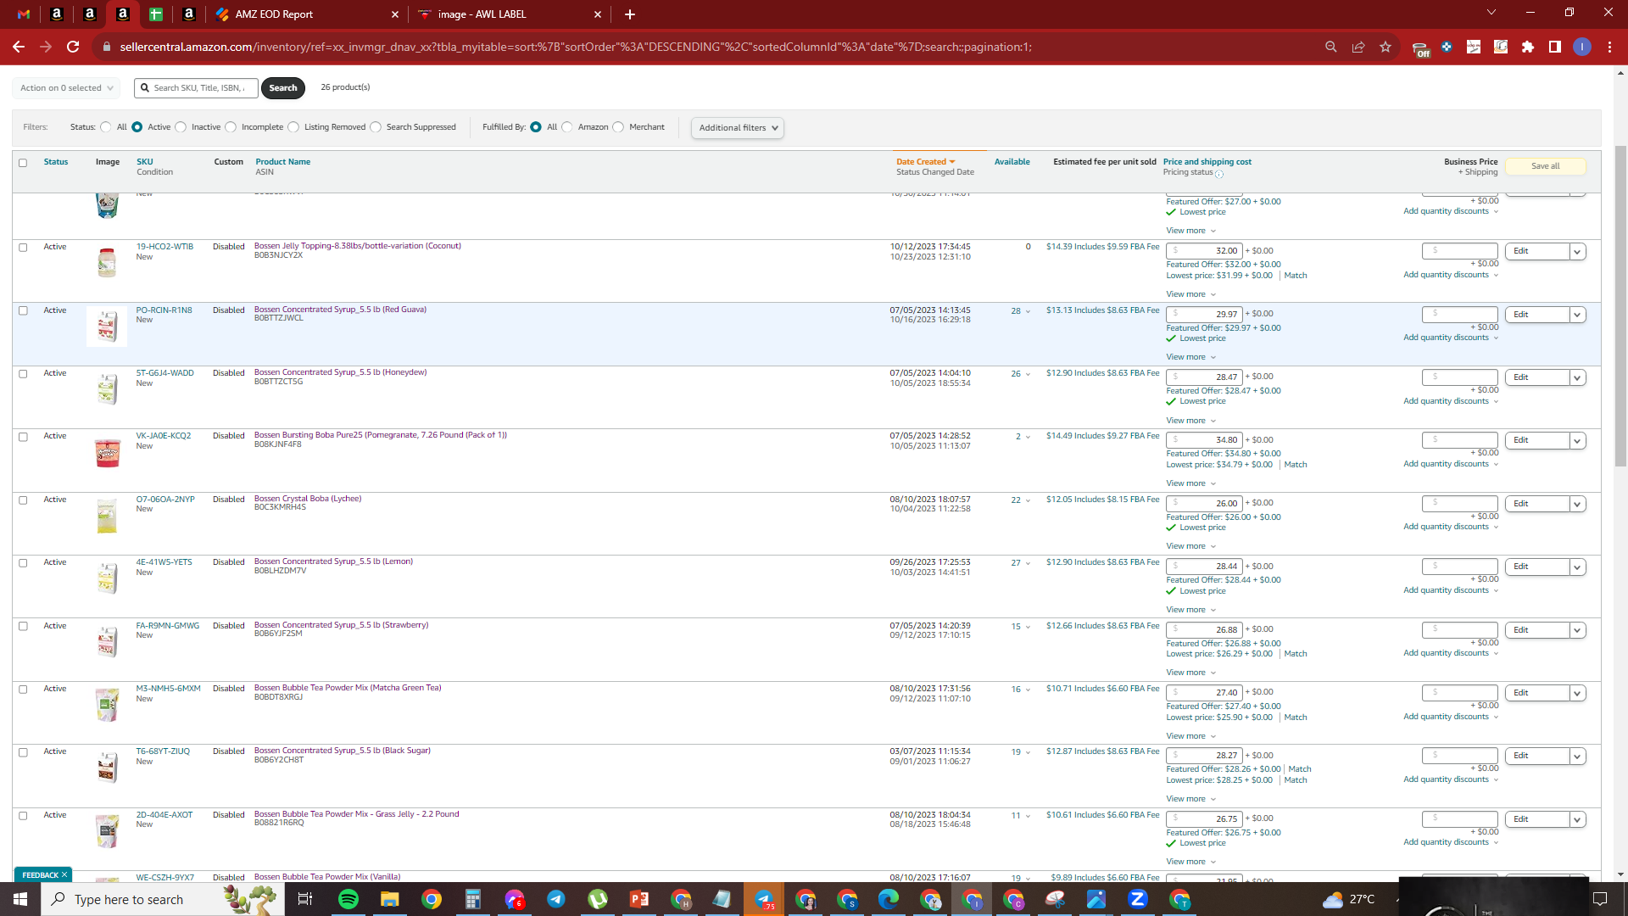Close the image - AWL LABEL tab

pos(598,14)
